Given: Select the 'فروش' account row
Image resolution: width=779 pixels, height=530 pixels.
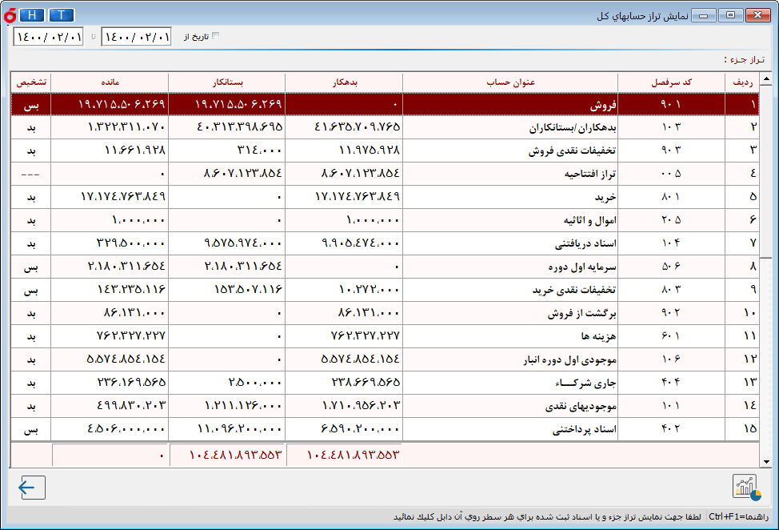Looking at the screenshot, I should (511, 105).
